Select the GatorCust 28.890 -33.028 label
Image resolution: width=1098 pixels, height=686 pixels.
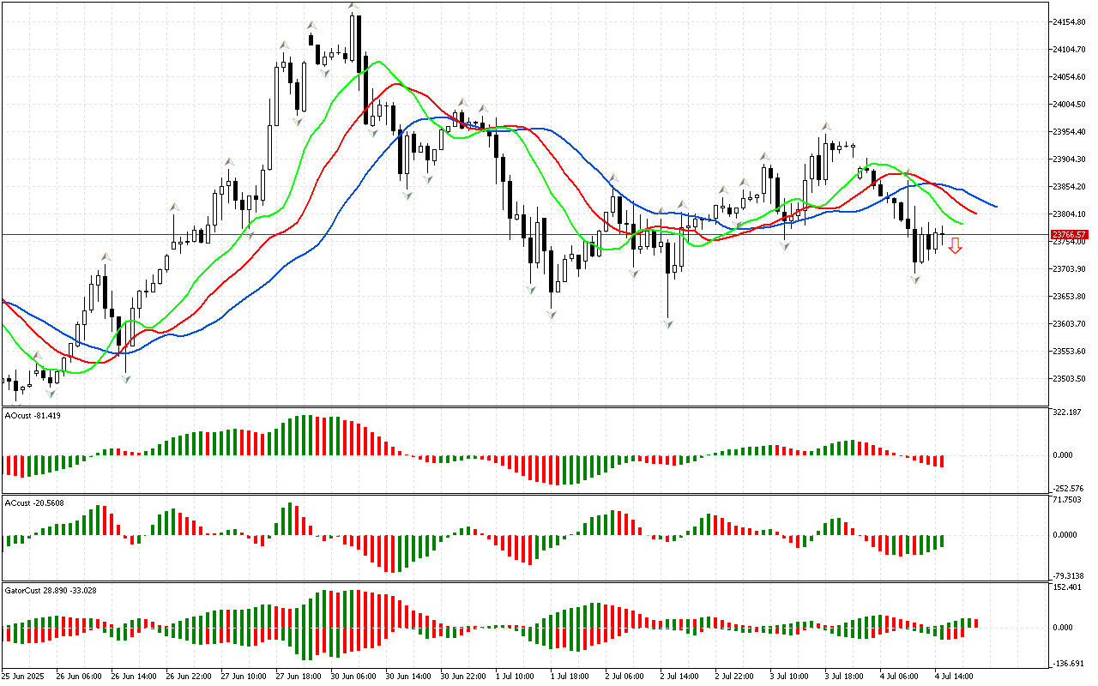click(x=51, y=591)
